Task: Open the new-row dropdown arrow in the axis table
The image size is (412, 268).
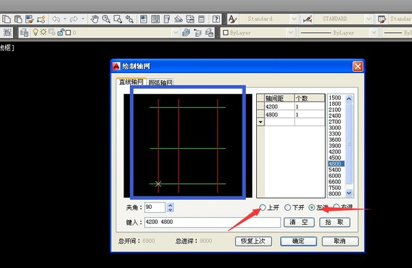Action: [x=260, y=122]
